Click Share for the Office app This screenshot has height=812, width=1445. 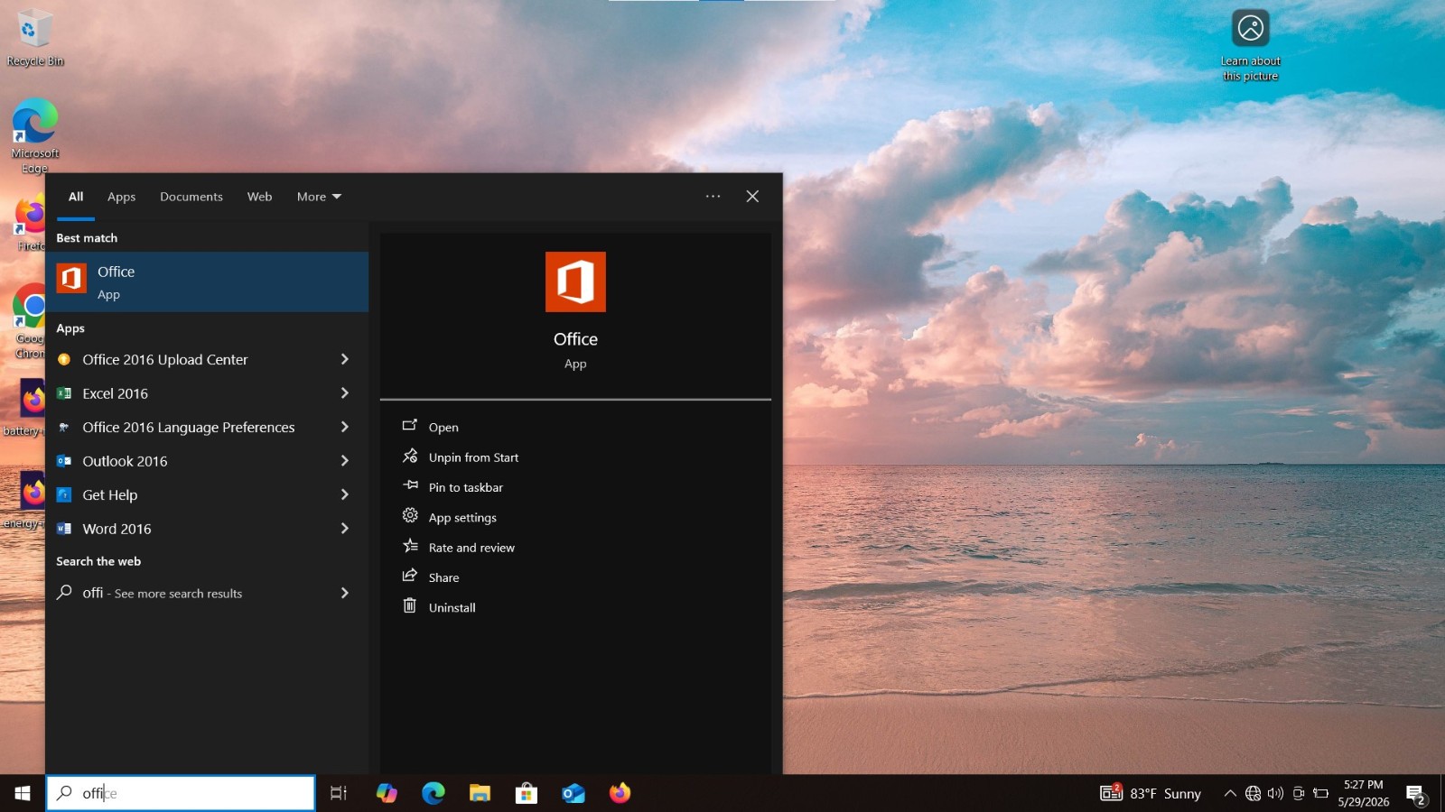pyautogui.click(x=443, y=577)
